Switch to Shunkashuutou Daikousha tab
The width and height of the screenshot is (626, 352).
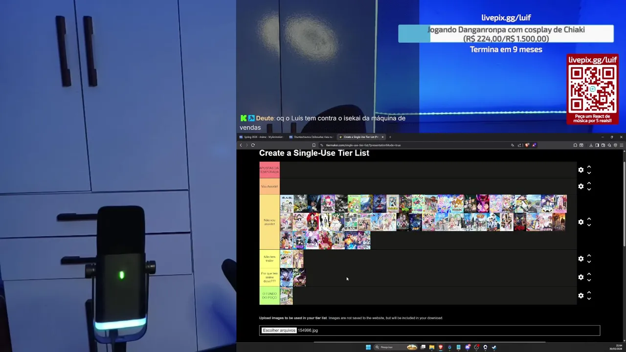pyautogui.click(x=311, y=137)
